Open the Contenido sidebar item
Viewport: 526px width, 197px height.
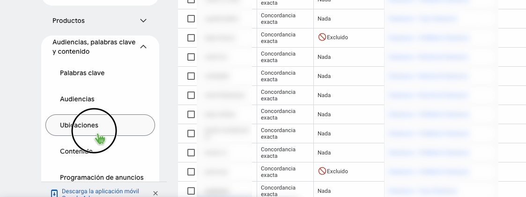(76, 151)
